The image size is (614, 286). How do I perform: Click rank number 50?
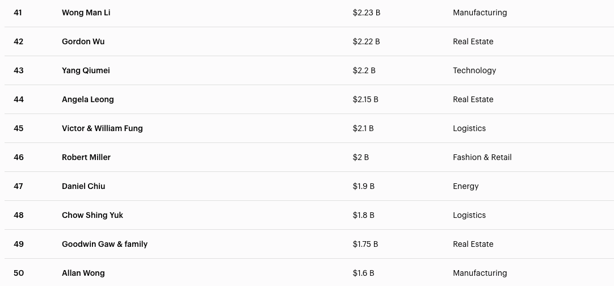coord(19,273)
